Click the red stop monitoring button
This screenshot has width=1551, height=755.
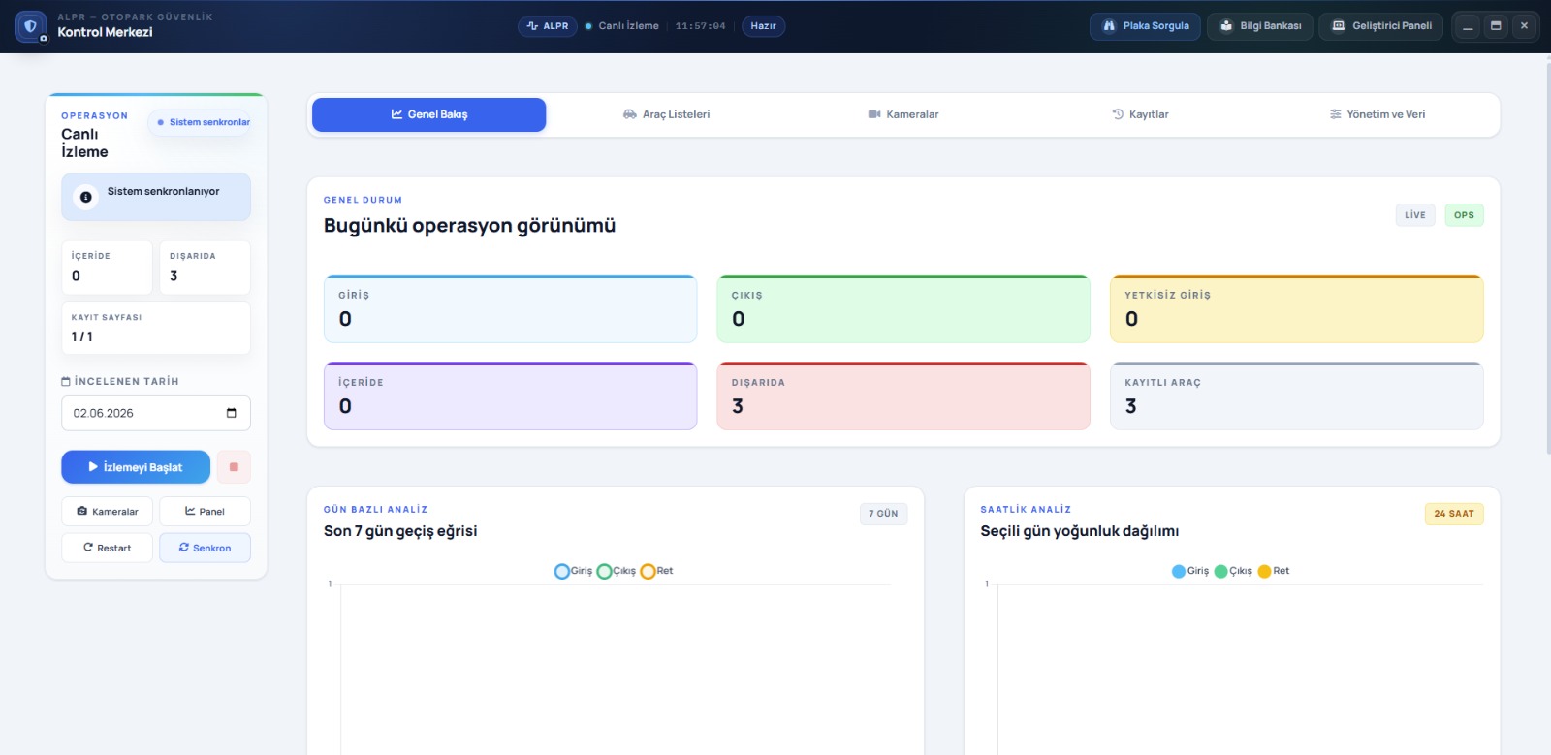(x=234, y=467)
